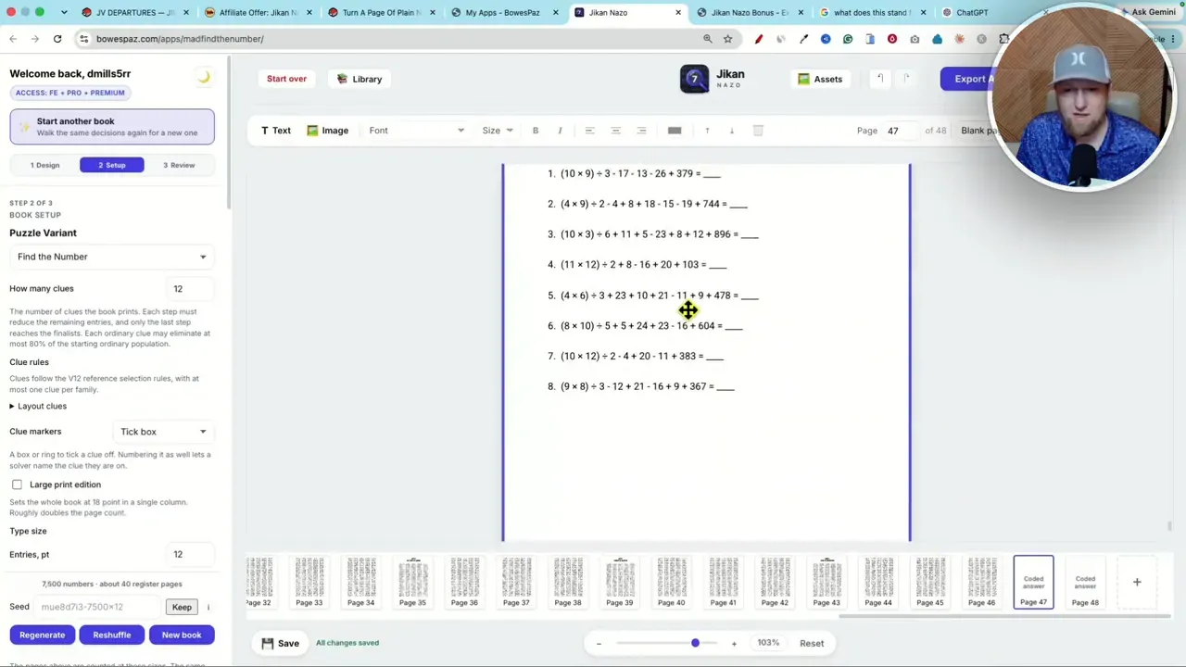Image resolution: width=1186 pixels, height=667 pixels.
Task: Reset the zoom level
Action: (x=812, y=643)
